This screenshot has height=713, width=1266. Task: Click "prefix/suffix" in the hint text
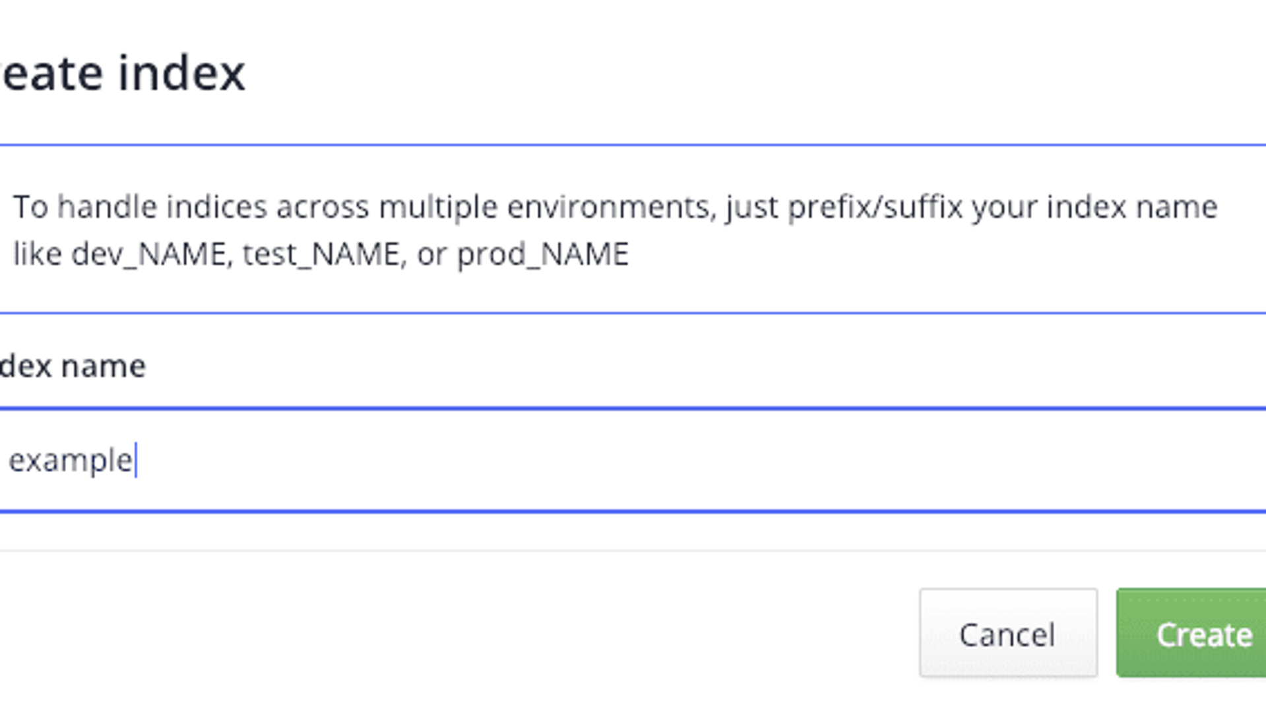click(x=875, y=207)
